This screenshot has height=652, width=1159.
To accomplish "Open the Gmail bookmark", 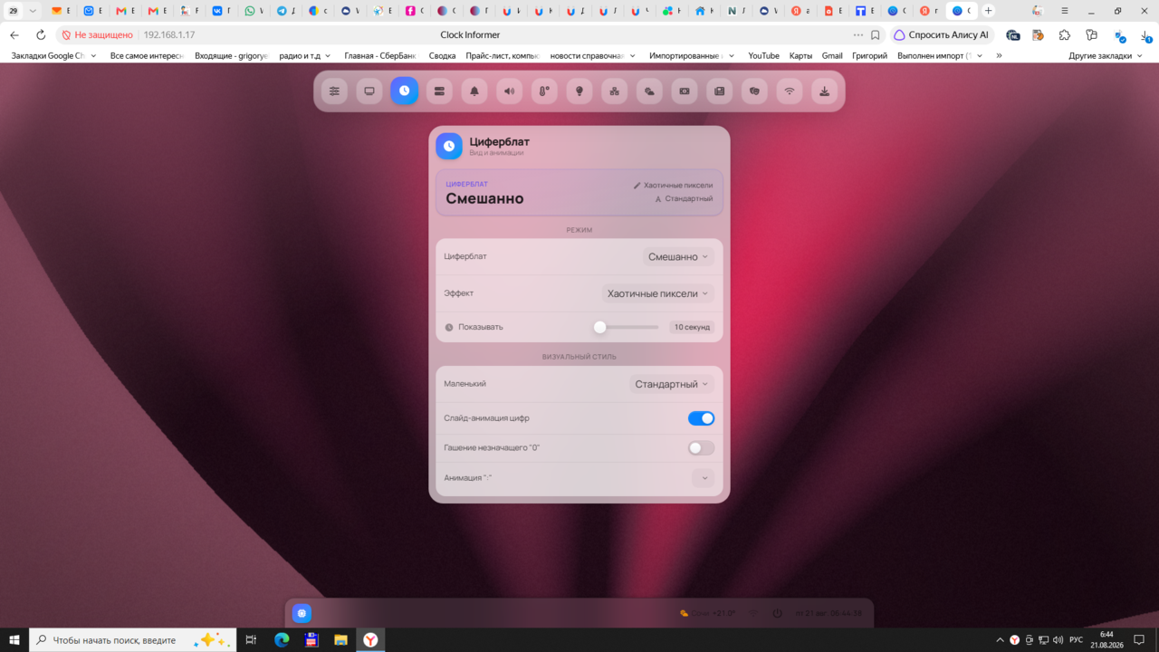I will pos(832,55).
